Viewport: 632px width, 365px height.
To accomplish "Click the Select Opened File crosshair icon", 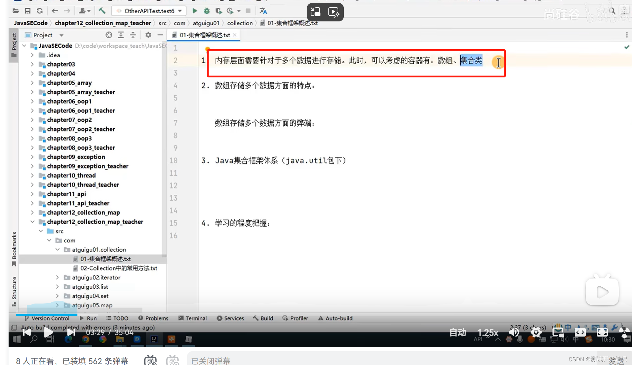I will pos(109,35).
